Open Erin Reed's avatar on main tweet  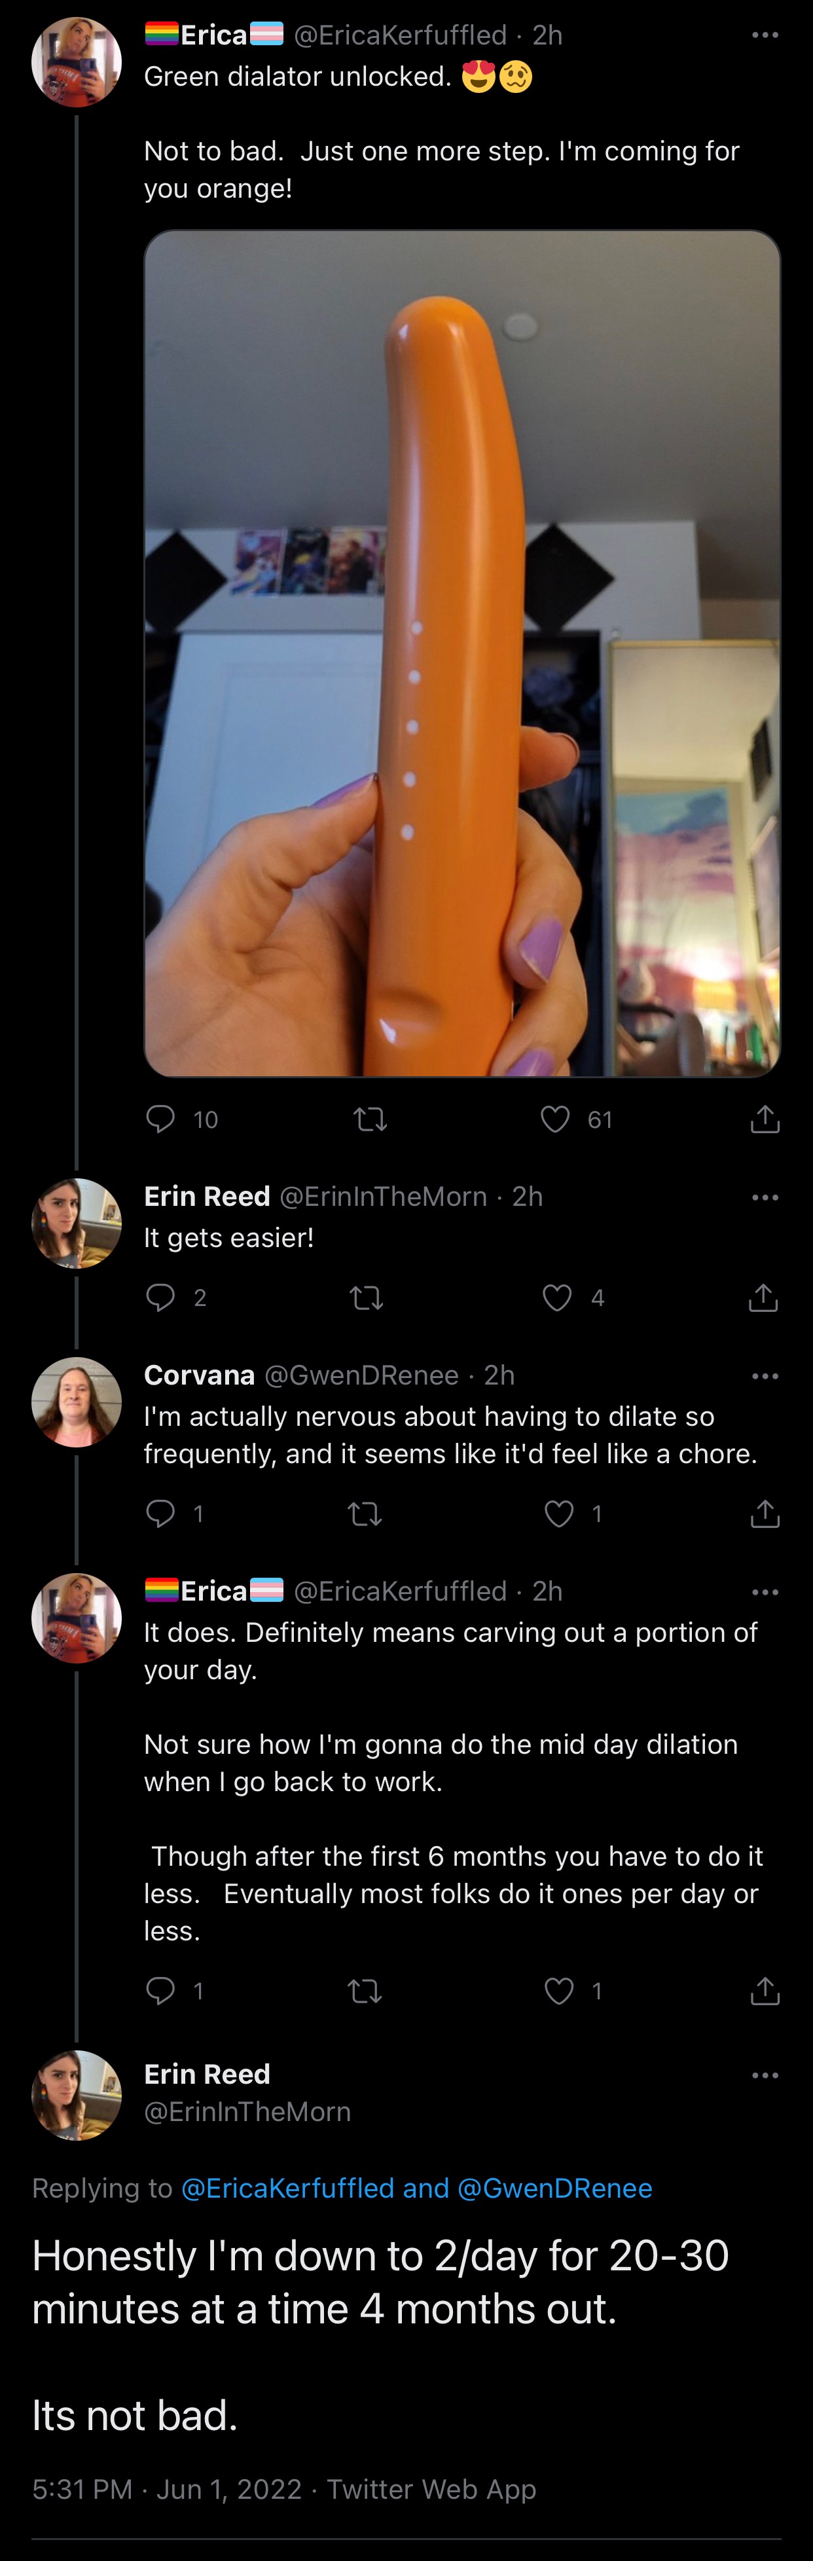point(77,2095)
